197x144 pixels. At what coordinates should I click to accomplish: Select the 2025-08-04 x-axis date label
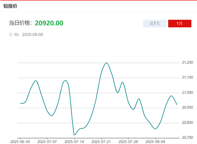click(155, 142)
